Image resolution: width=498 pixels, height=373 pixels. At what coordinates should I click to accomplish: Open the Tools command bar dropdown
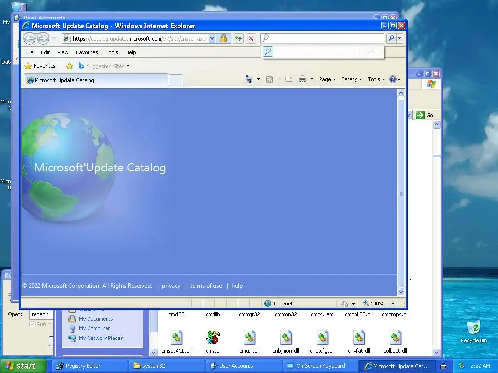coord(376,79)
